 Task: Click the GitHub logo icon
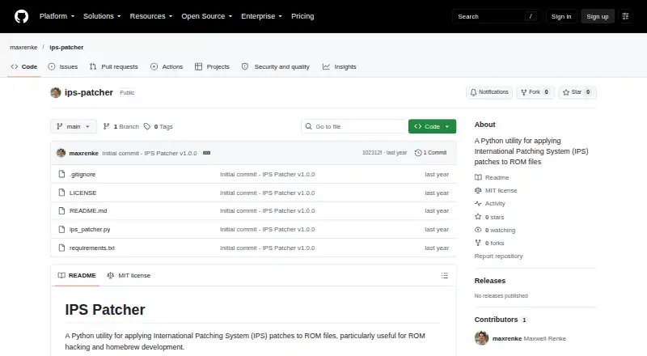click(22, 16)
